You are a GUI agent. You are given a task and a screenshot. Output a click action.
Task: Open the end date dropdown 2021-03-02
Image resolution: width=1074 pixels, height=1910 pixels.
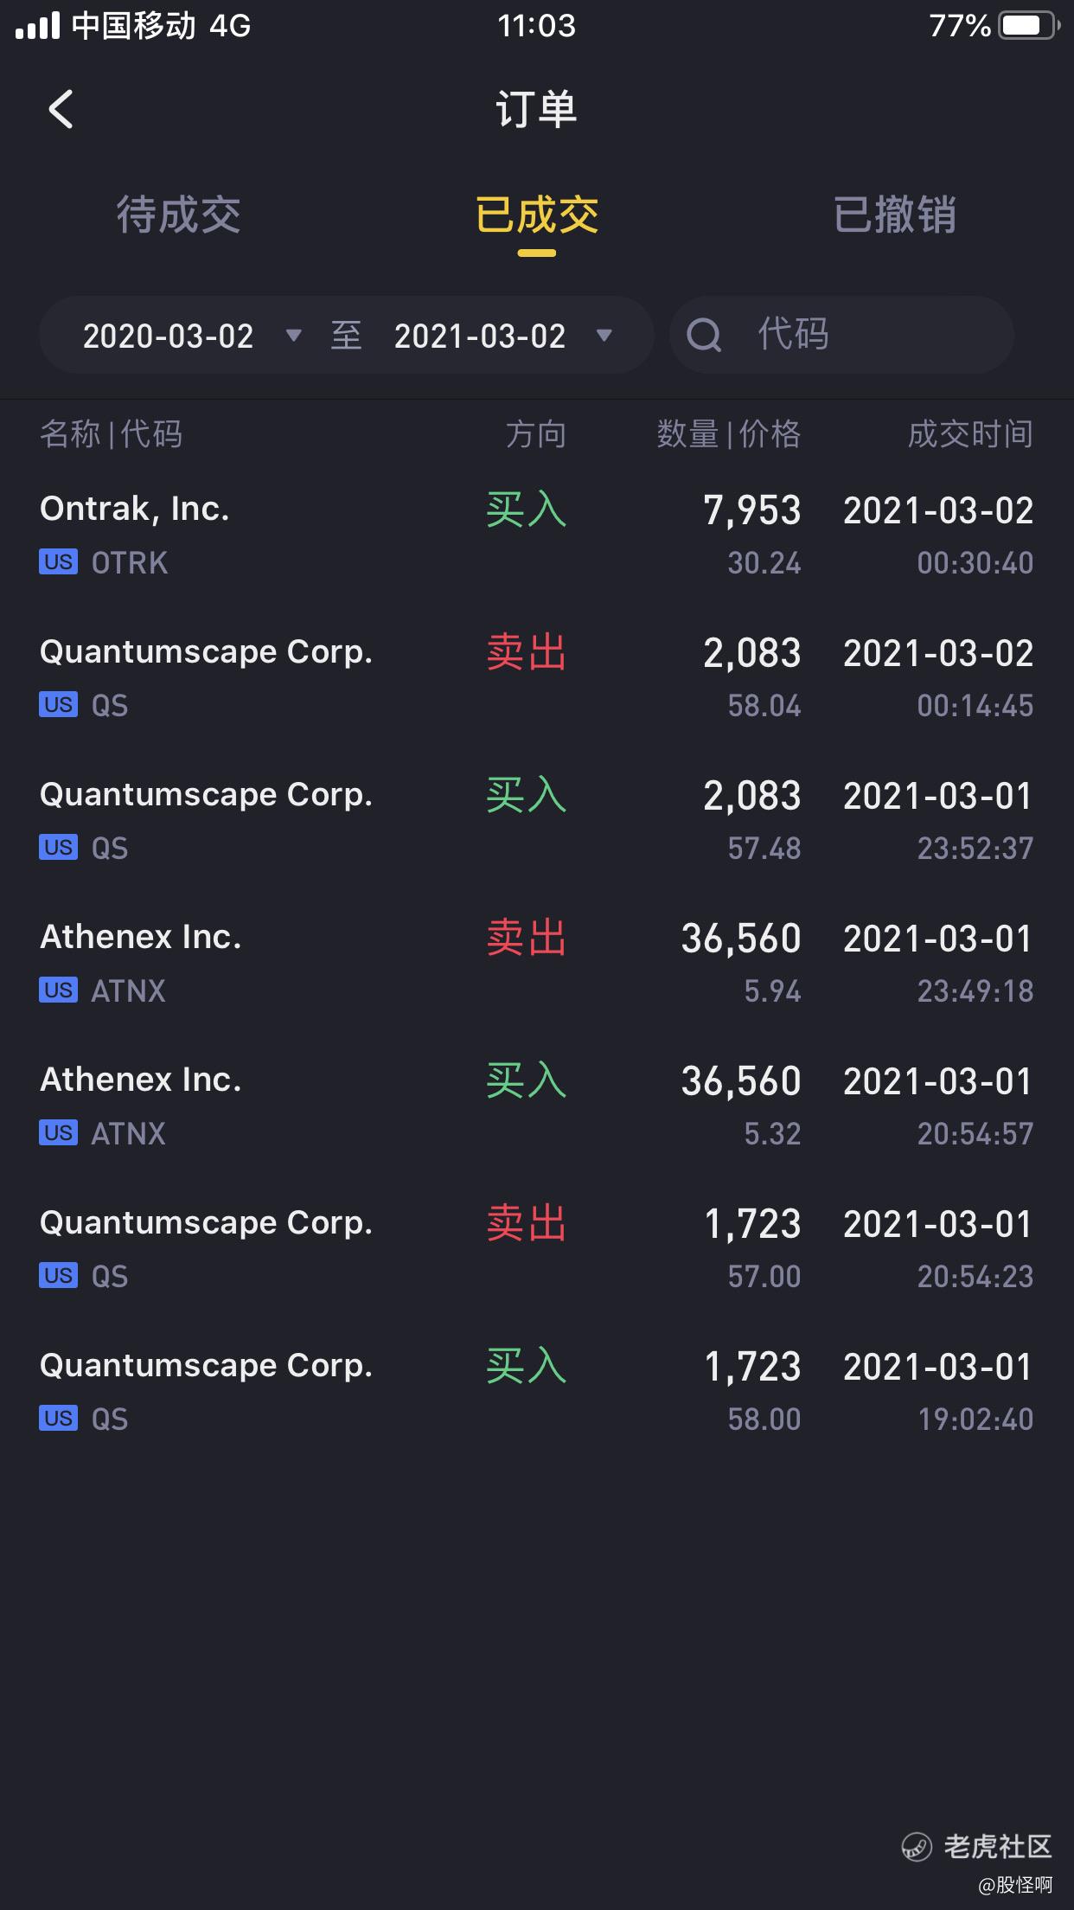[480, 336]
